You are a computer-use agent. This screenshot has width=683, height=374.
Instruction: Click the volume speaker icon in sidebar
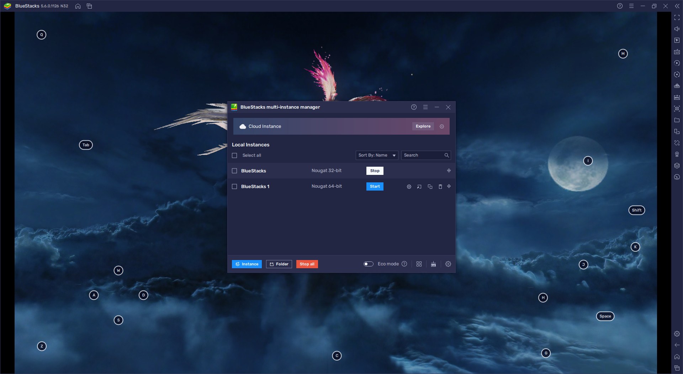coord(677,29)
